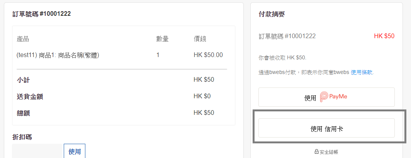Focus the 折扣碼 discount code field
The image size is (411, 158).
coord(38,151)
